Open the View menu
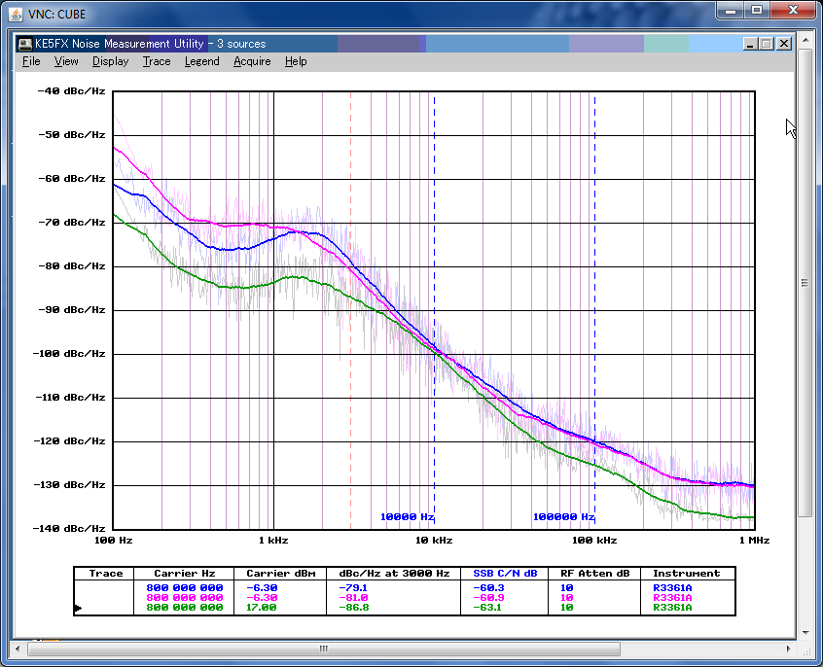This screenshot has width=823, height=667. pos(66,61)
